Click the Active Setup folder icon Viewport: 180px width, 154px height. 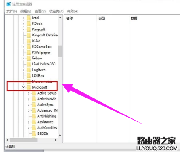34,93
